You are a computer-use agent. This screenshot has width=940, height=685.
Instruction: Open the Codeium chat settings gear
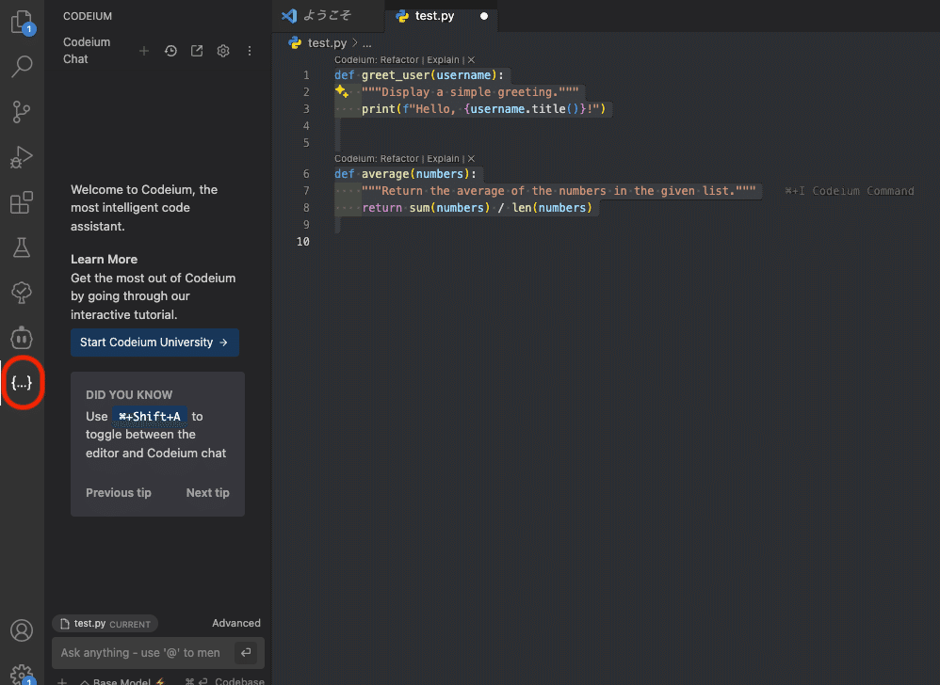coord(223,50)
